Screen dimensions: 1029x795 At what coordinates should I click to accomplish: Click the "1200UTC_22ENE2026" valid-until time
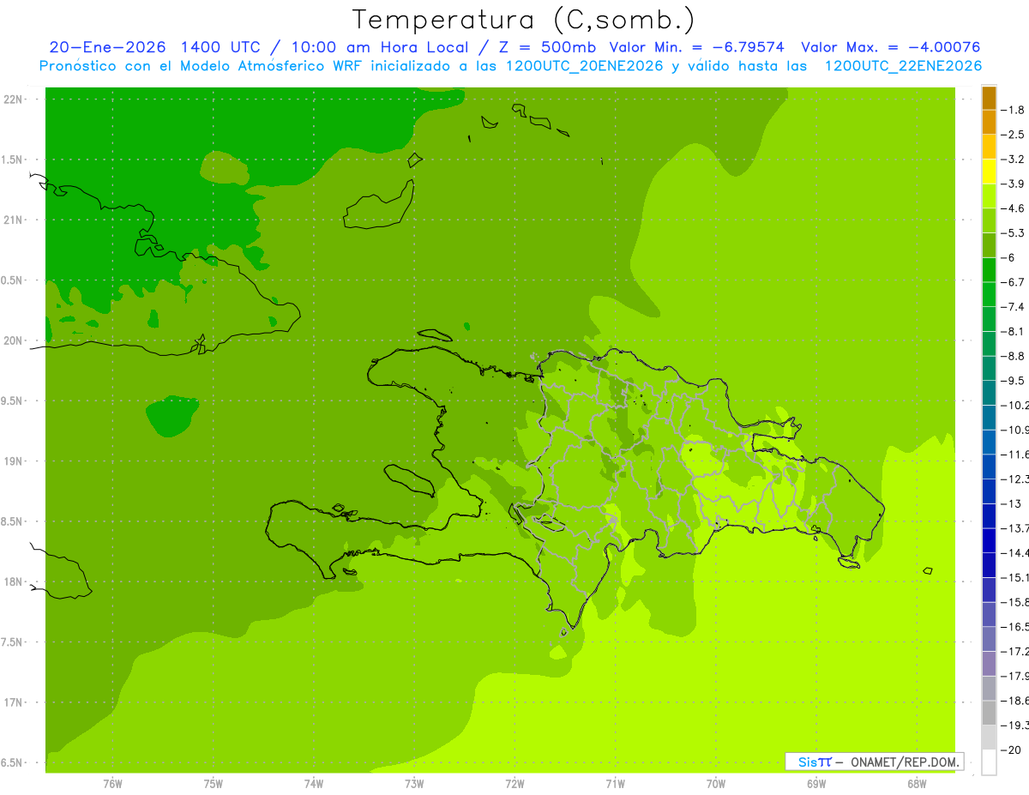903,66
